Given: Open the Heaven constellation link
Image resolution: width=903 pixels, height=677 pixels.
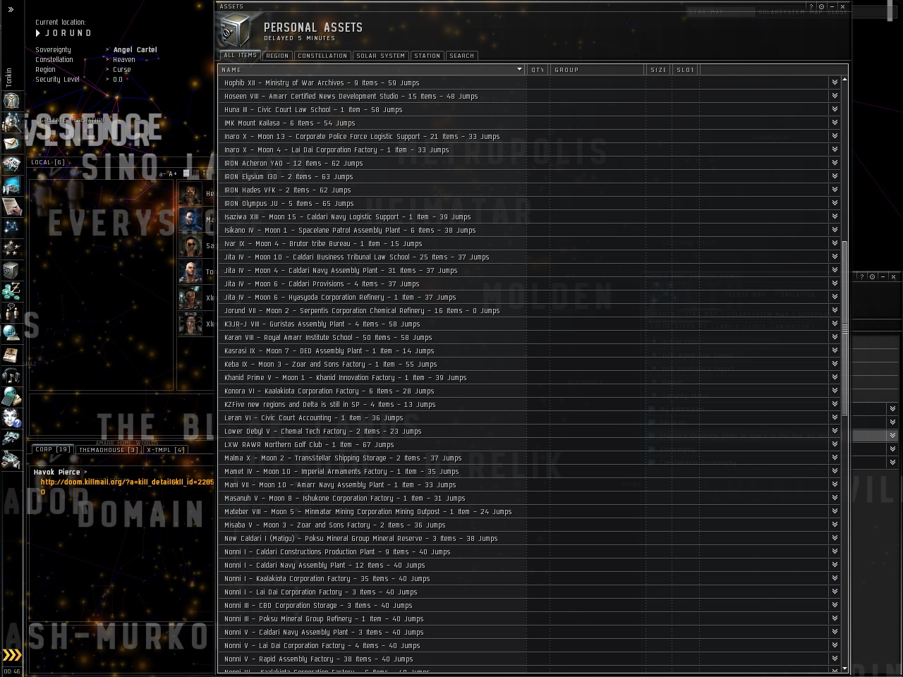Looking at the screenshot, I should [124, 59].
